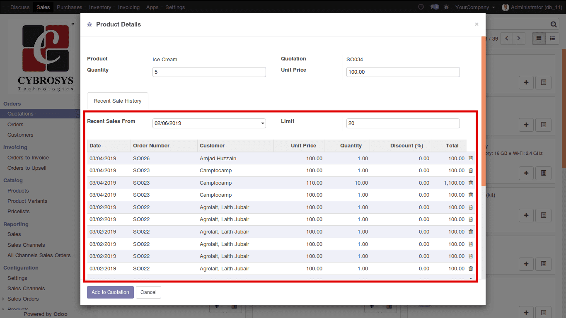
Task: Click the Limit input field
Action: coord(403,123)
